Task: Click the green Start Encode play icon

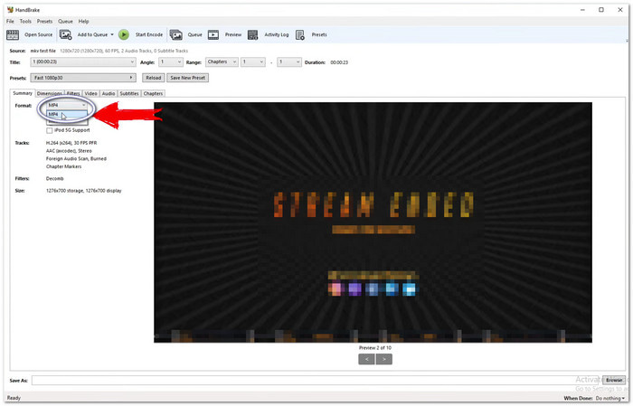Action: (x=124, y=34)
